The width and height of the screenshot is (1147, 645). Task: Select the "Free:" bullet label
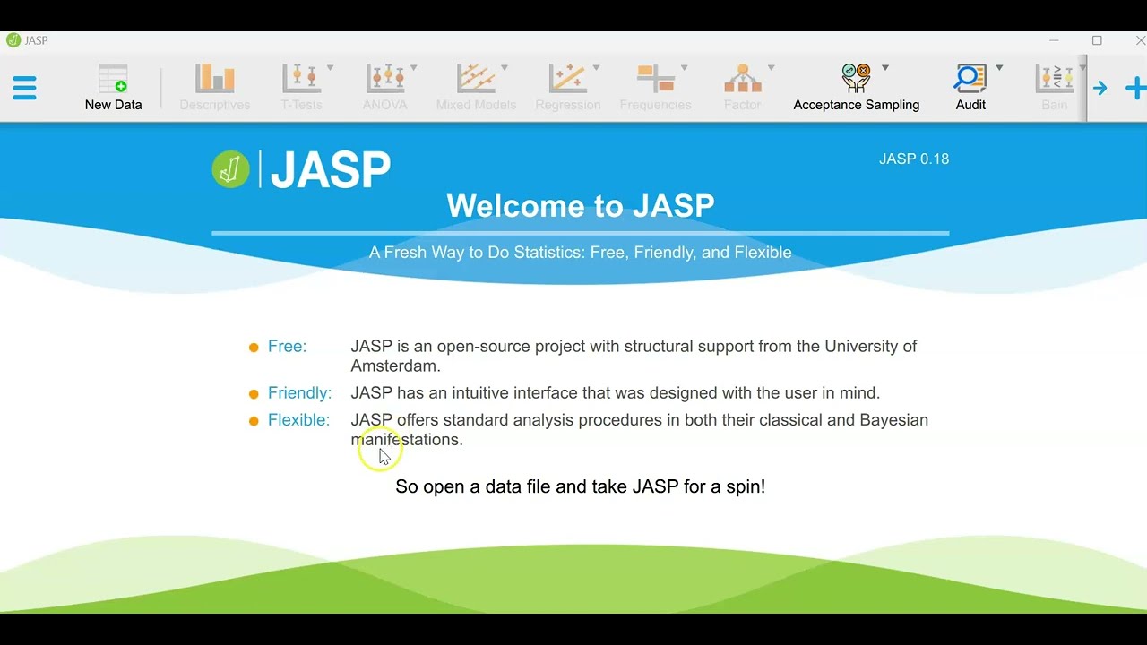(x=287, y=347)
